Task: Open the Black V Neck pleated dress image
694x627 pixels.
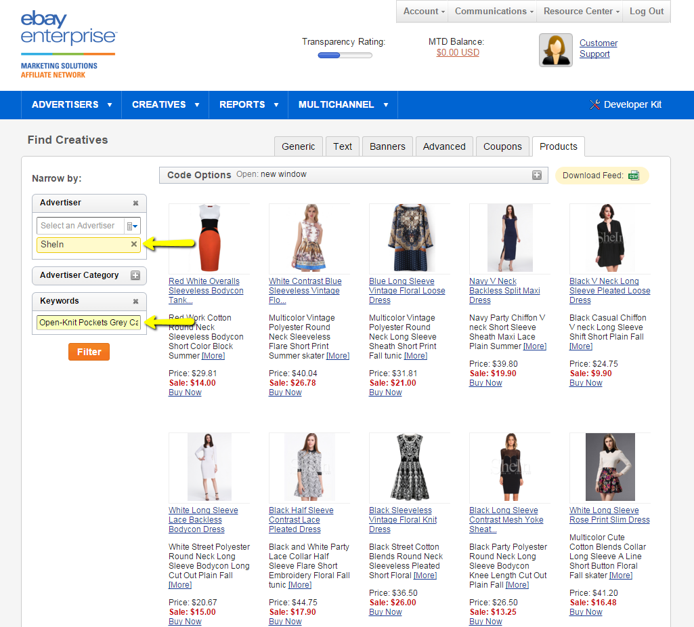Action: coord(610,238)
